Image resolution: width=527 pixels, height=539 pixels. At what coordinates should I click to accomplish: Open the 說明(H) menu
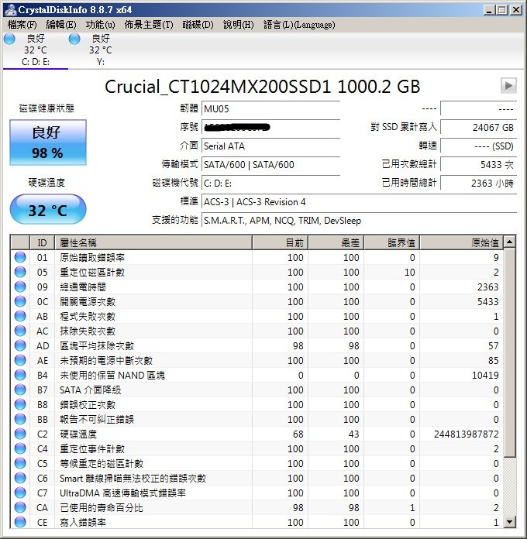coord(239,25)
